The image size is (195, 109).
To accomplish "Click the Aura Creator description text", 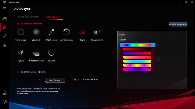I will click(x=38, y=91).
